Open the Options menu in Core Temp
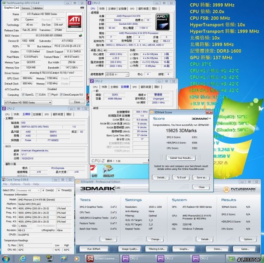This screenshot has height=263, width=264. (15, 184)
